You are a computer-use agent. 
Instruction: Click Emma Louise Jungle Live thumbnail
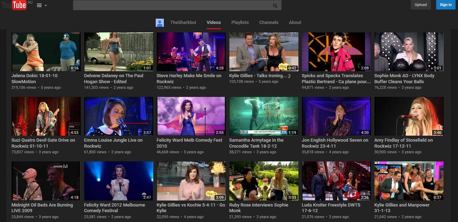point(118,116)
